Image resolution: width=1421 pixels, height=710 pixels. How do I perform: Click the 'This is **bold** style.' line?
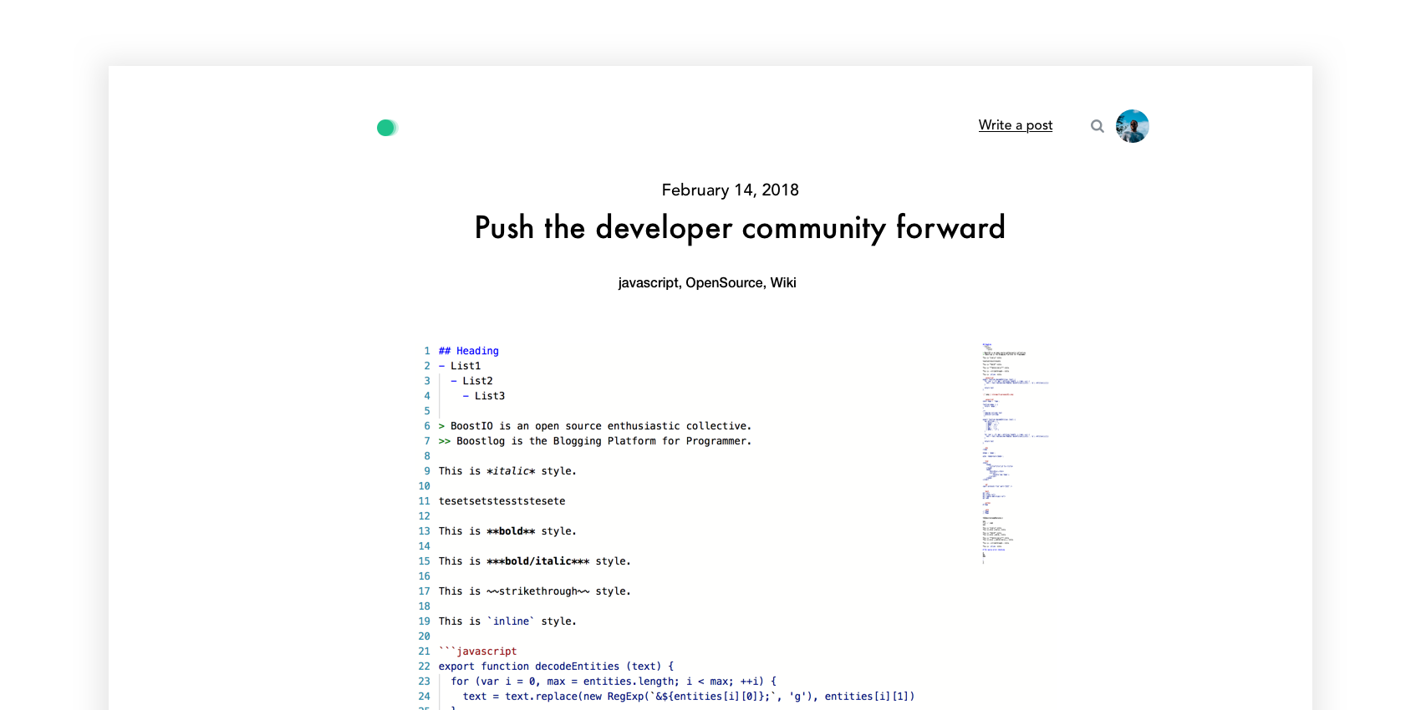point(507,531)
